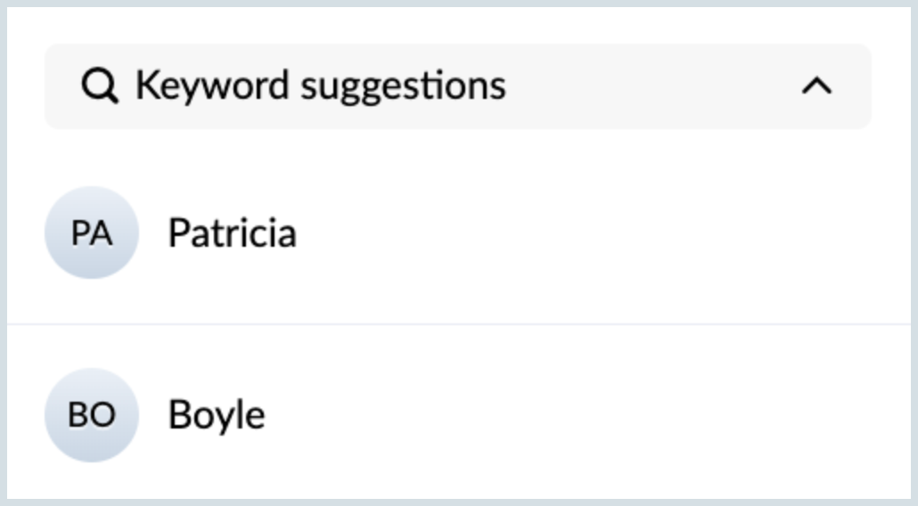Viewport: 918px width, 506px height.
Task: Click the magnifying glass search icon
Action: click(100, 86)
